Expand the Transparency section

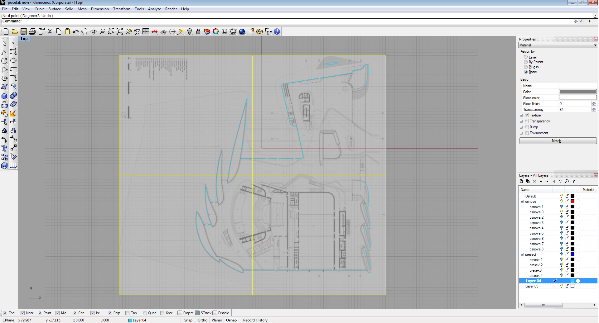click(521, 121)
